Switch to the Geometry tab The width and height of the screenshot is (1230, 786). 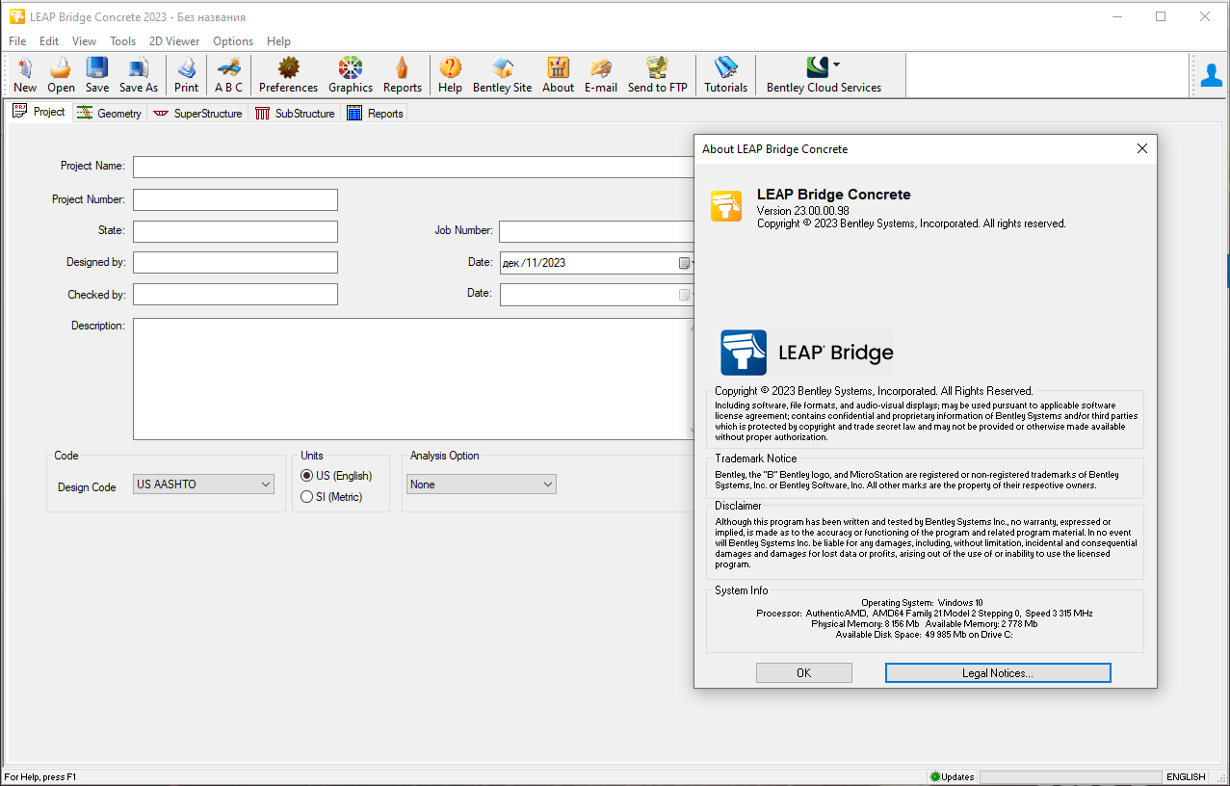110,113
